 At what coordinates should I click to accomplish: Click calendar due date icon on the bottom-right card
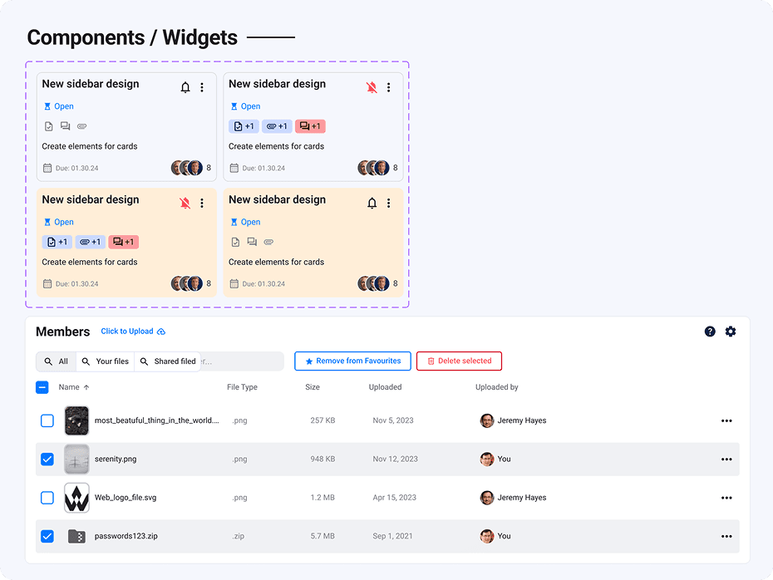[x=234, y=284]
